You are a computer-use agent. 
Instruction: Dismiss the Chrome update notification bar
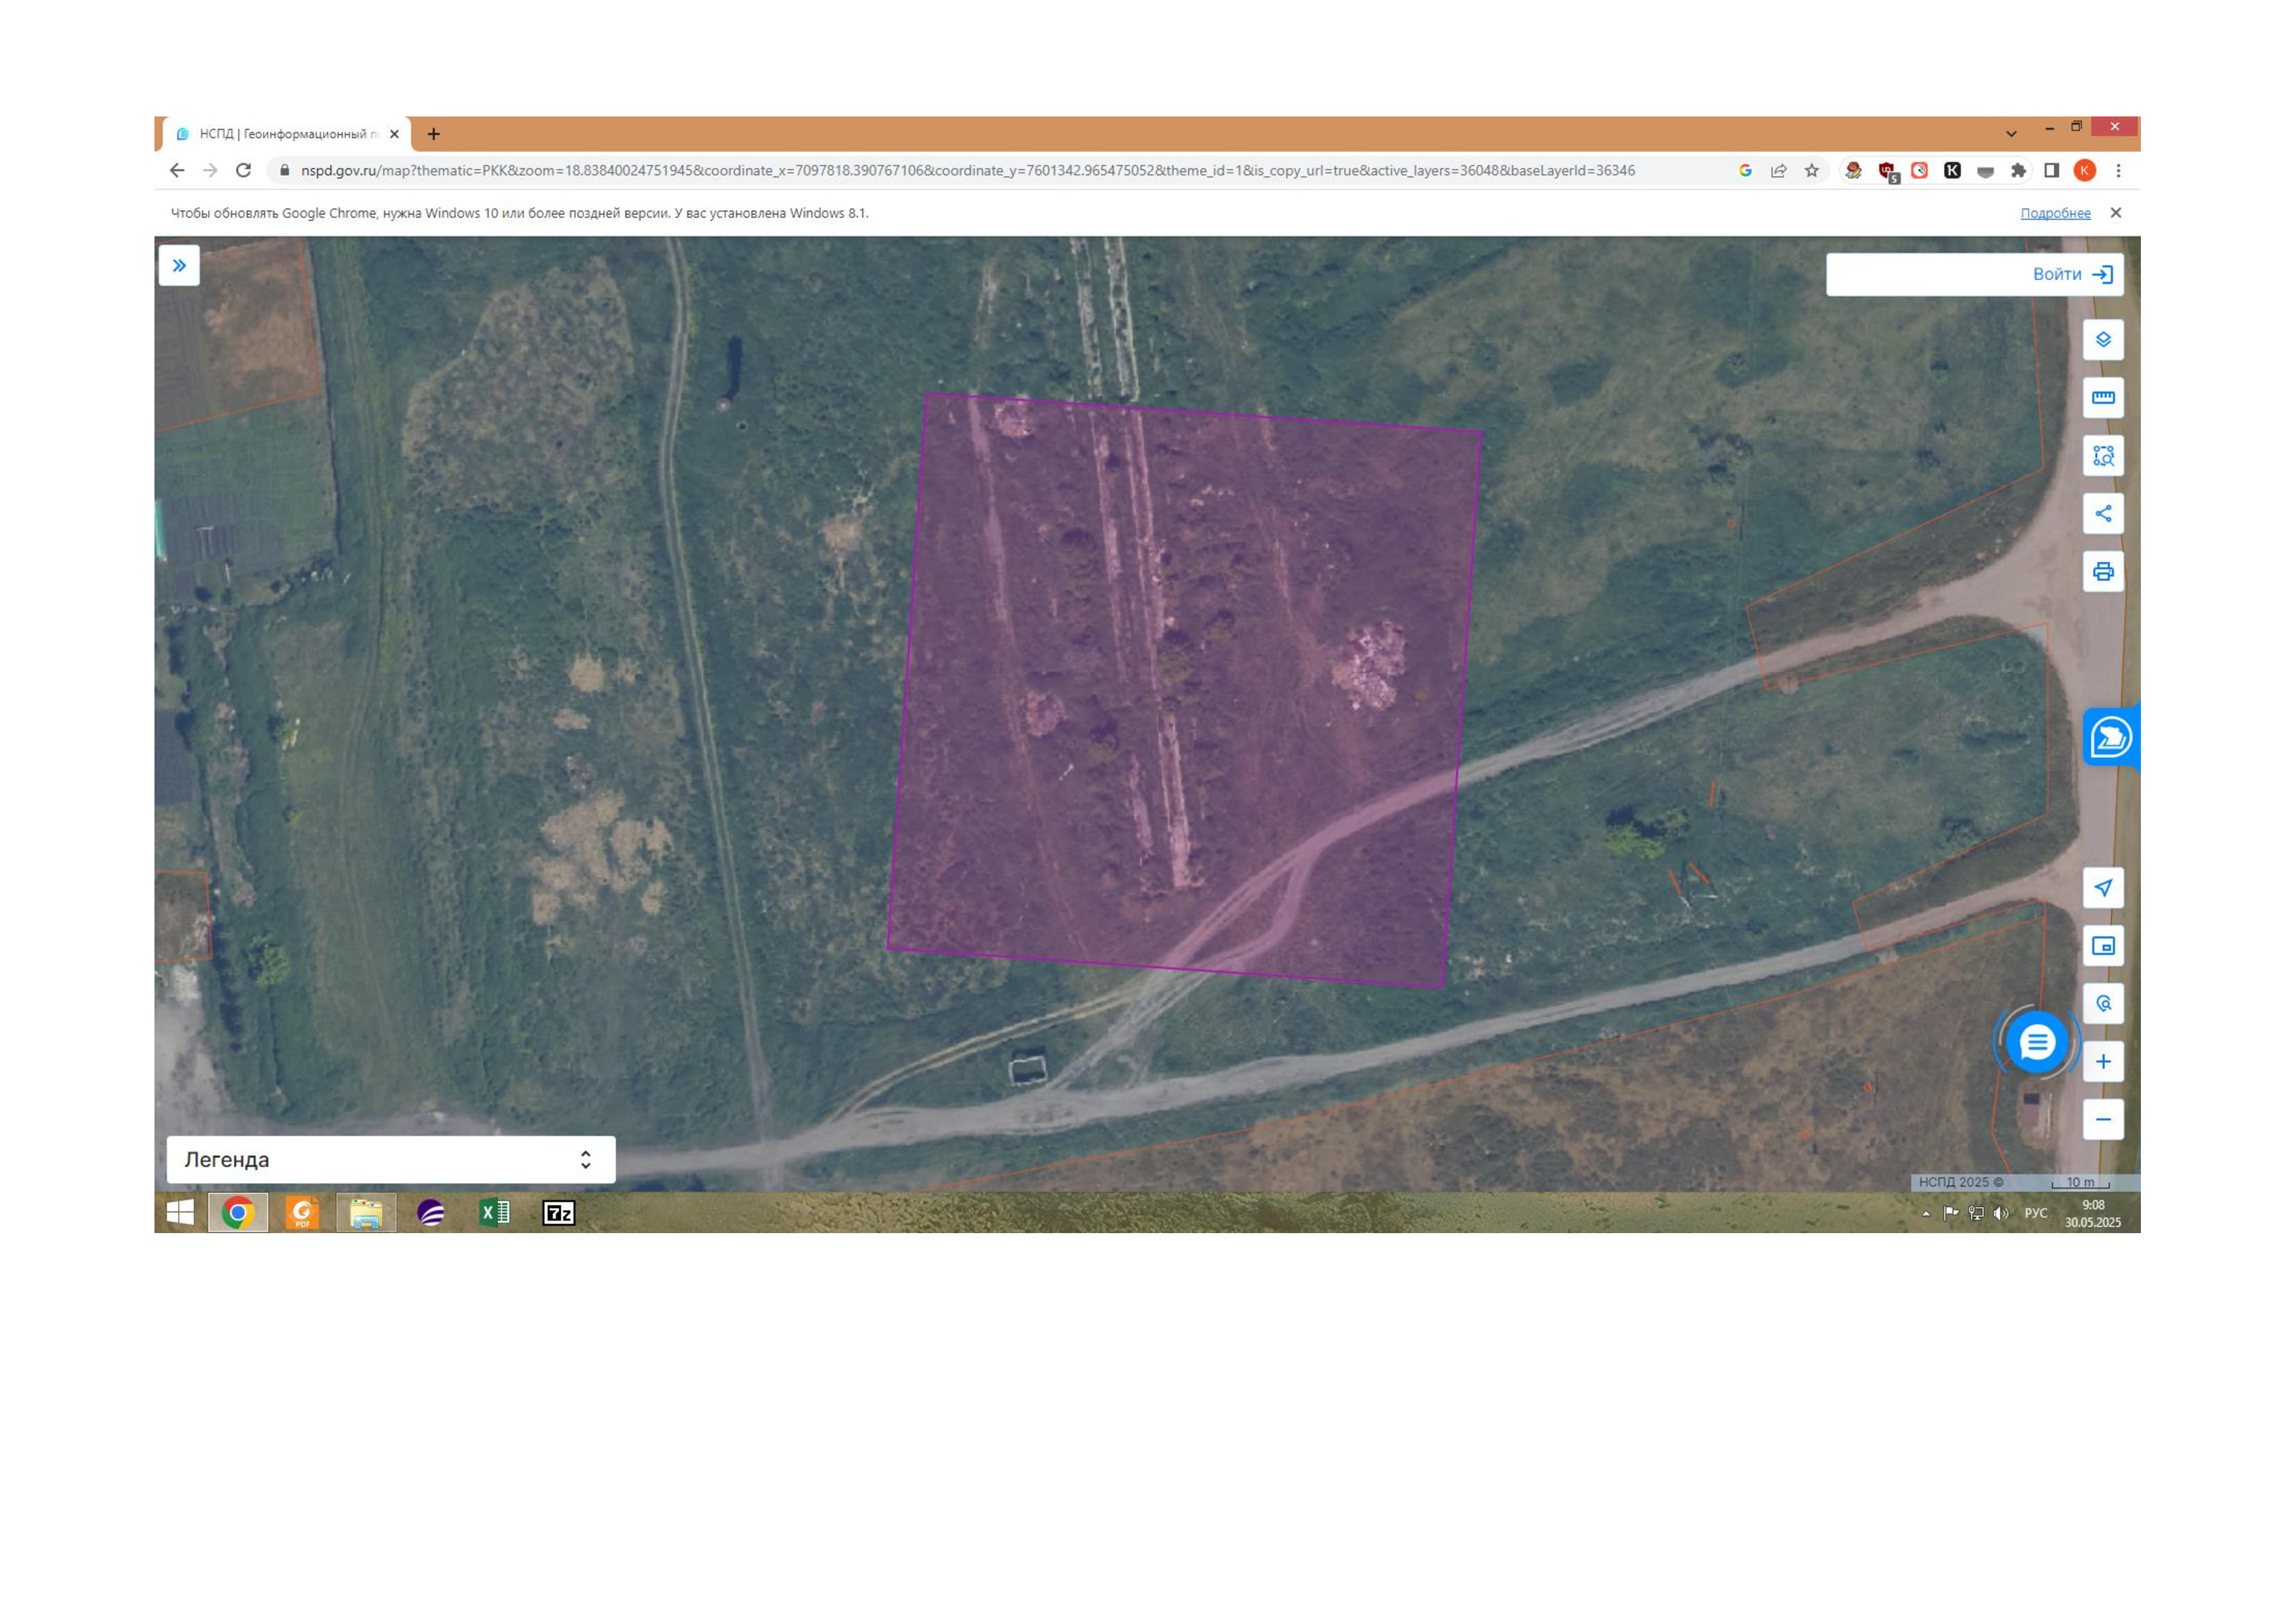(x=2115, y=213)
